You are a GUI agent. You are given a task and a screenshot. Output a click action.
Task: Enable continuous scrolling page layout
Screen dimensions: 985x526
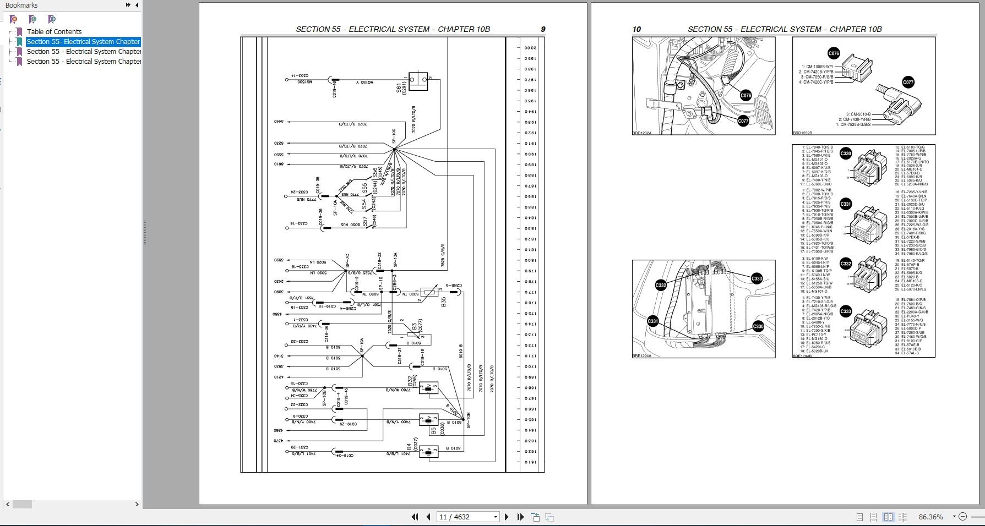pos(874,517)
